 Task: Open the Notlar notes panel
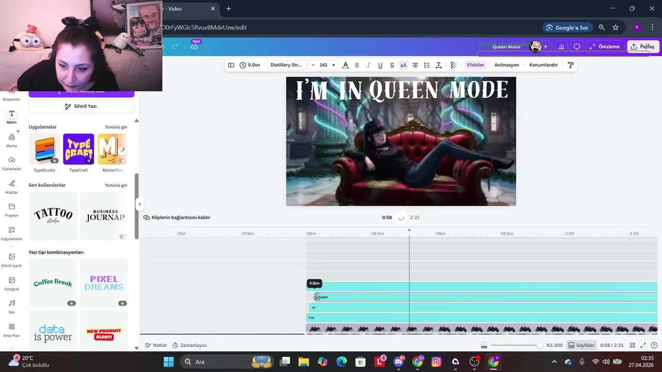coord(156,345)
